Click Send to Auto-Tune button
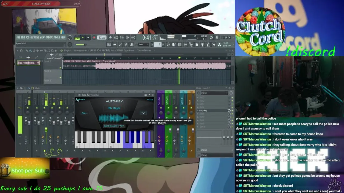The width and height of the screenshot is (344, 193). (114, 126)
